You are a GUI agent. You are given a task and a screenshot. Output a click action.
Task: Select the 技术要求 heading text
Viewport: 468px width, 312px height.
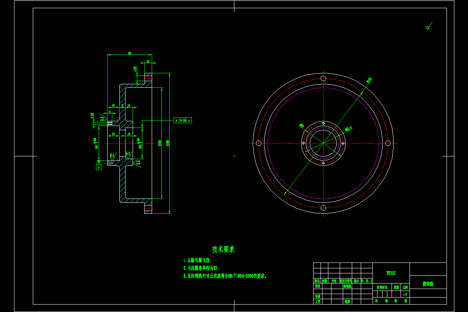(223, 249)
